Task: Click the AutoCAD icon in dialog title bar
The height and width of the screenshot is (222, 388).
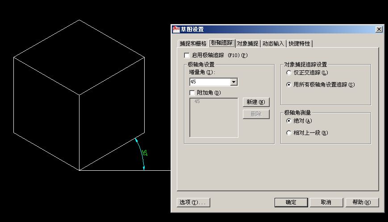Action: (175, 29)
